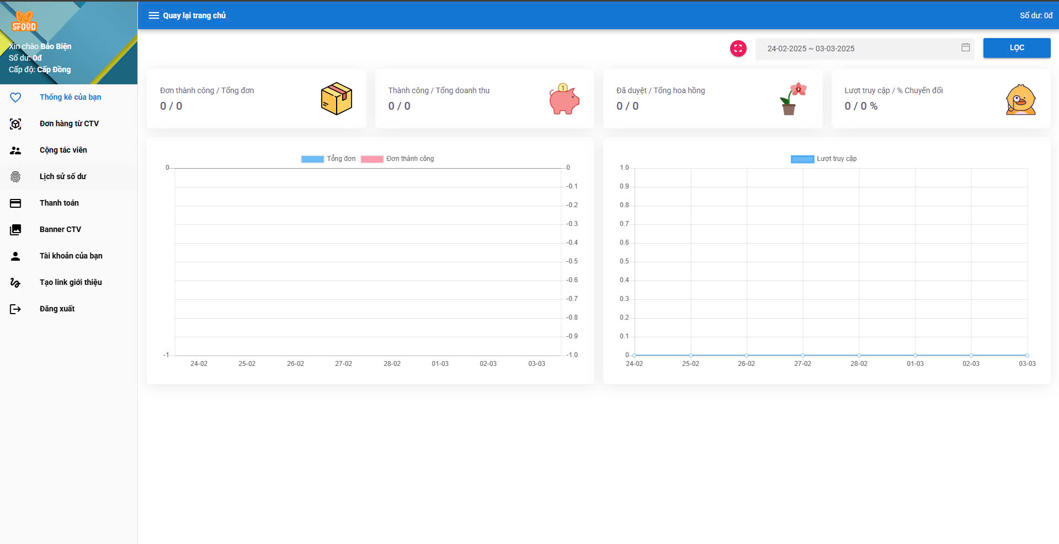Open Tài khoản của bạn menu item

tap(71, 256)
